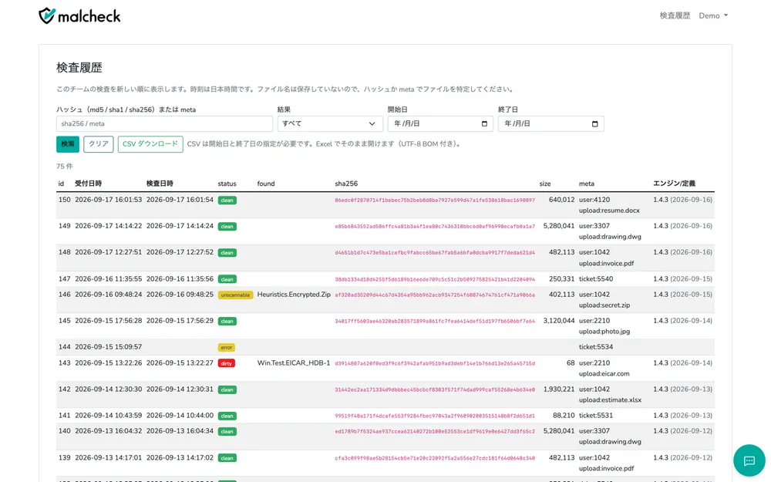
Task: Click the dirty badge in row 143
Action: pos(227,363)
